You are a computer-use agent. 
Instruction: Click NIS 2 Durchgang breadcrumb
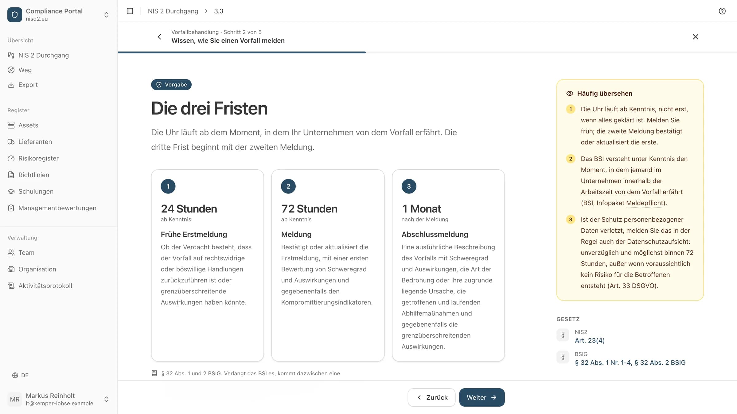(x=173, y=11)
